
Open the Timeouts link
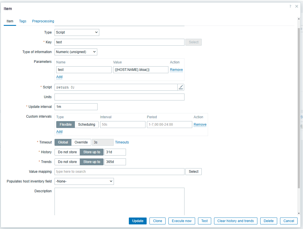[122, 142]
